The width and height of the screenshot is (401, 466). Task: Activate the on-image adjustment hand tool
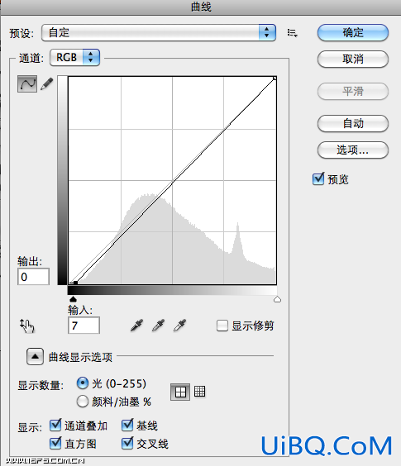click(27, 326)
